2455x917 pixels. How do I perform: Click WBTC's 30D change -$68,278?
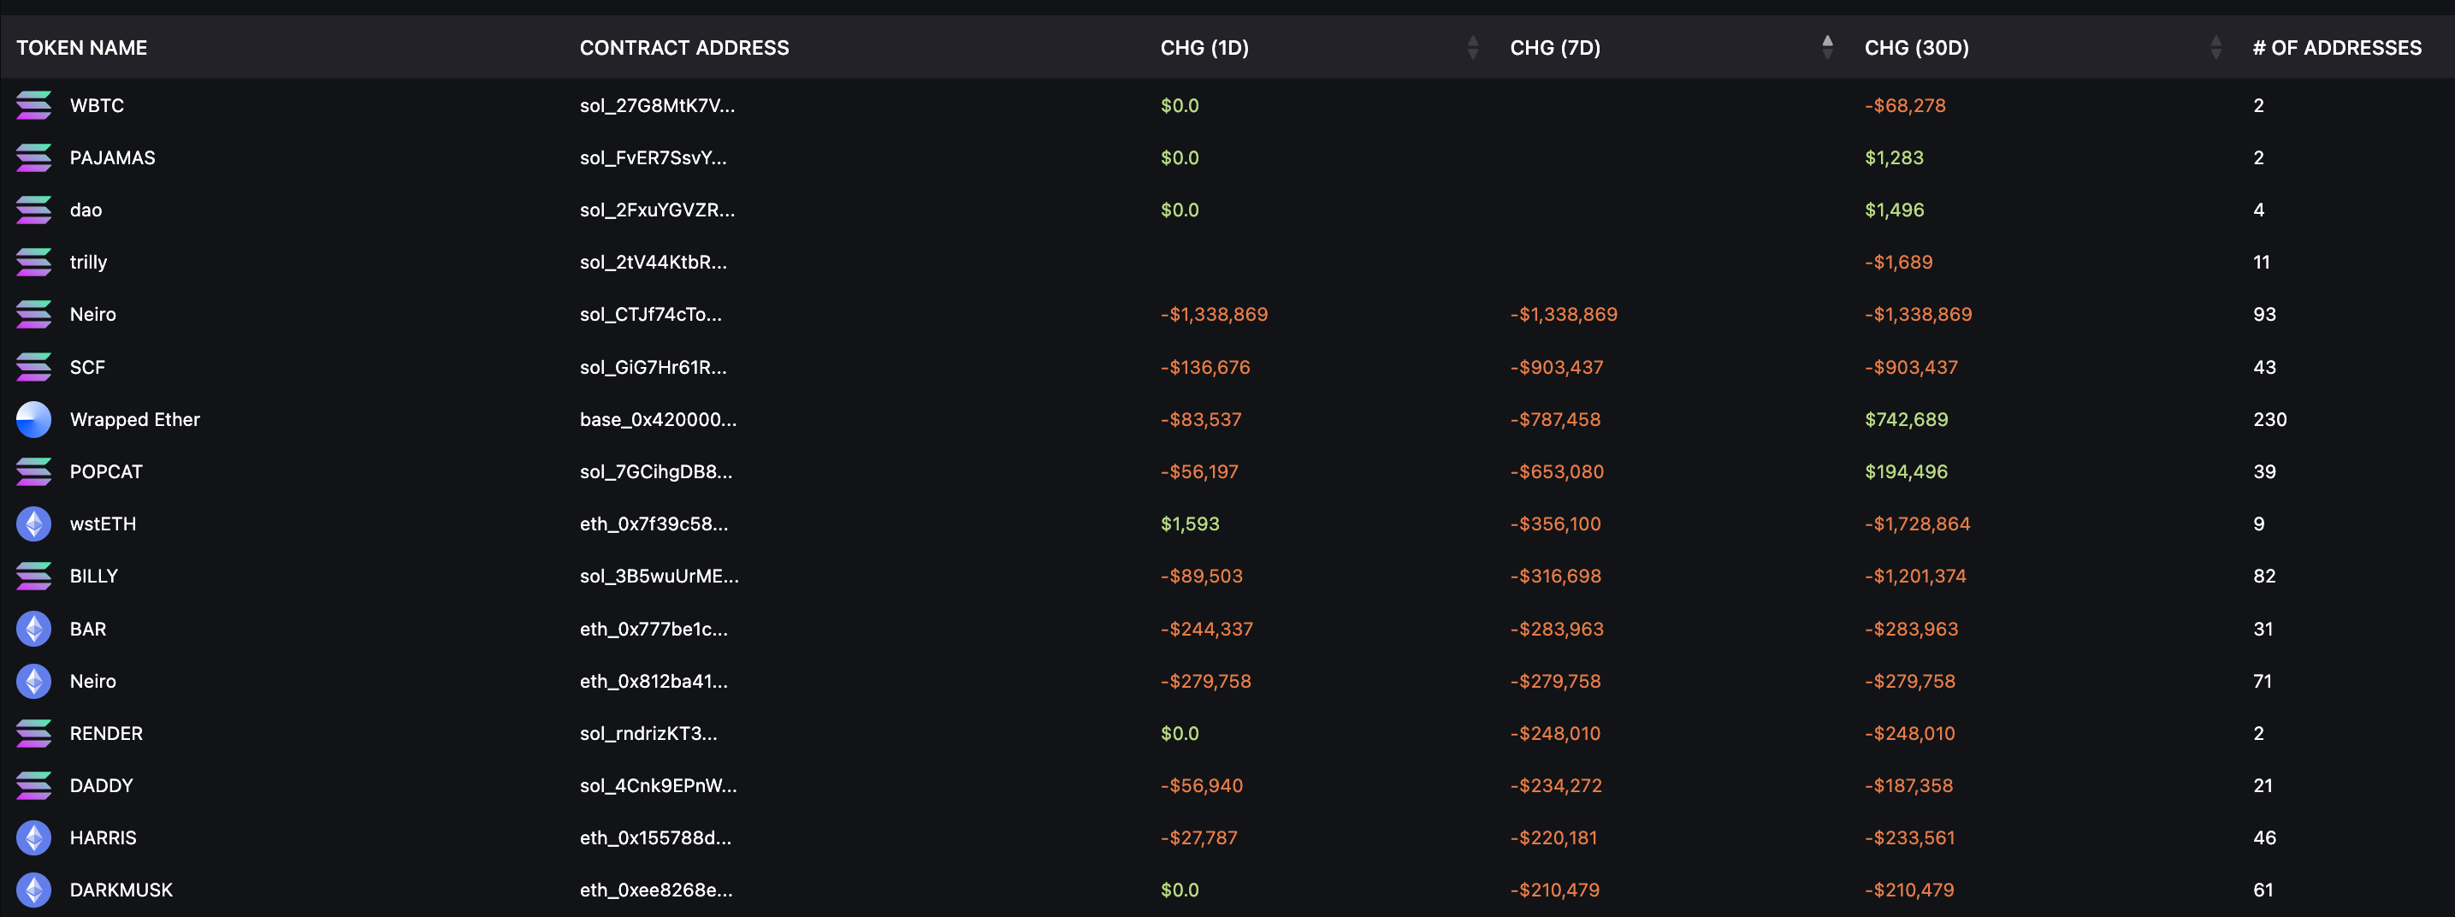point(1905,106)
